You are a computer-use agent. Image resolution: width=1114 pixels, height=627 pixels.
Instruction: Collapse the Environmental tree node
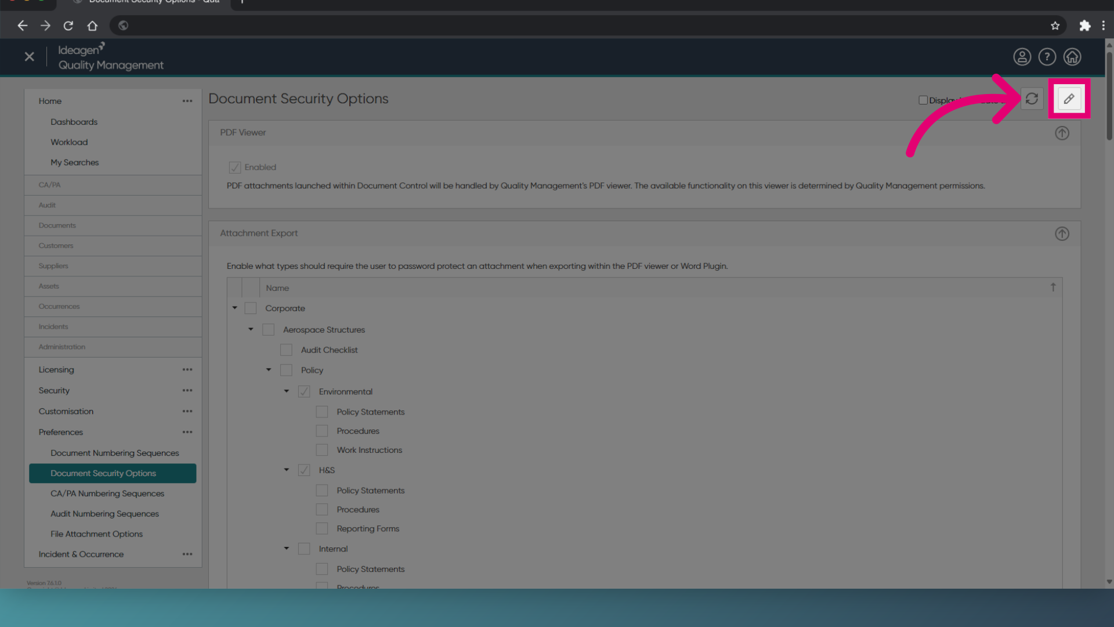coord(287,391)
